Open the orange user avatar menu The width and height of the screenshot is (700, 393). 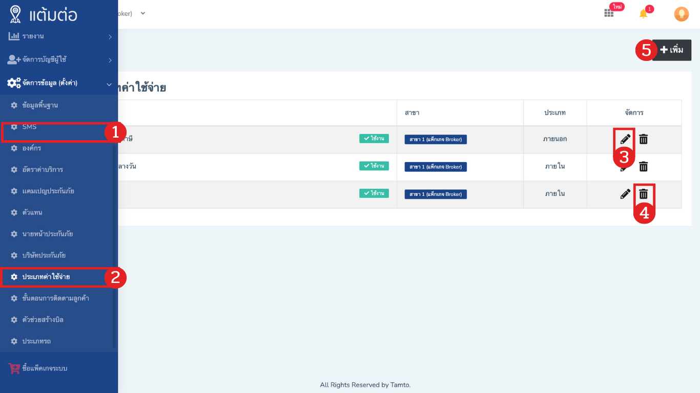tap(681, 14)
